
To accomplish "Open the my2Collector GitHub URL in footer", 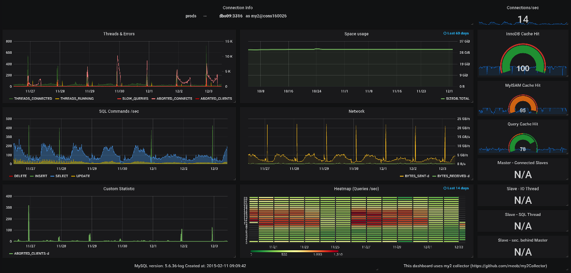I will point(510,266).
